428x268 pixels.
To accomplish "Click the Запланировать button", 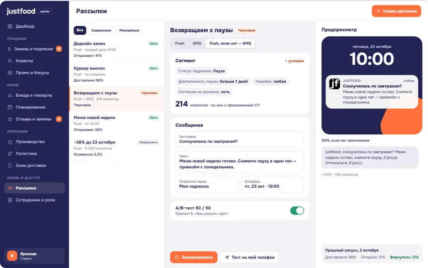I will click(x=193, y=257).
